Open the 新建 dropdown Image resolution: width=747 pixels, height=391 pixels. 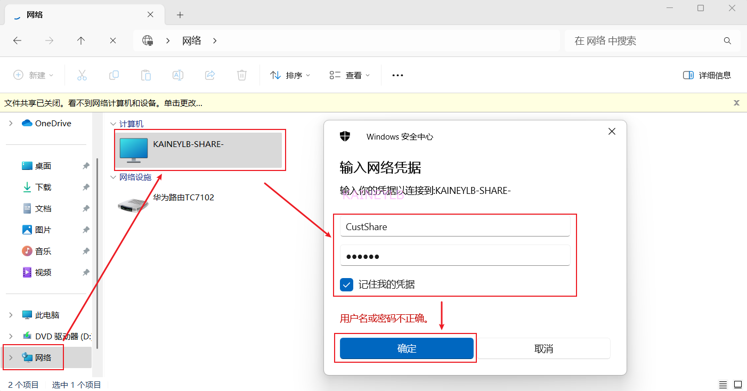[x=34, y=75]
